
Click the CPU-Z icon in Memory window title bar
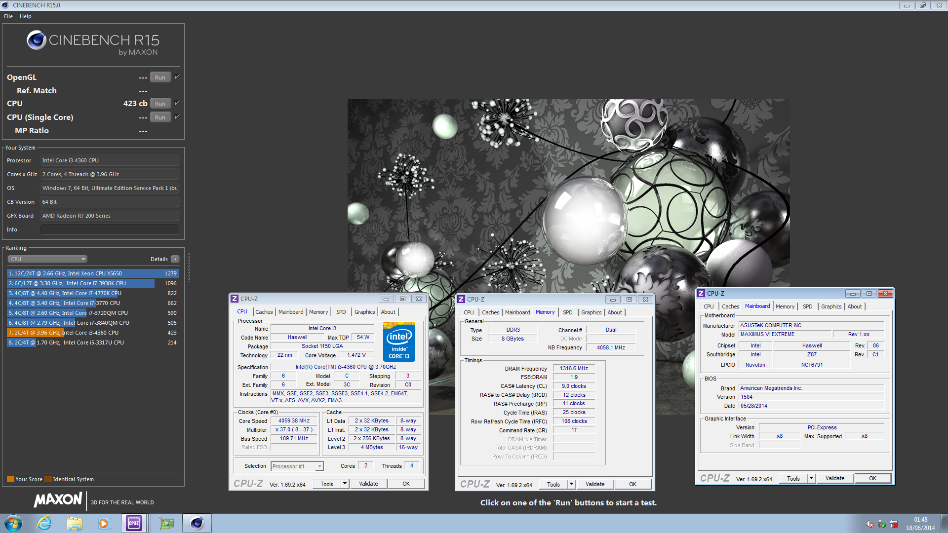click(x=461, y=300)
